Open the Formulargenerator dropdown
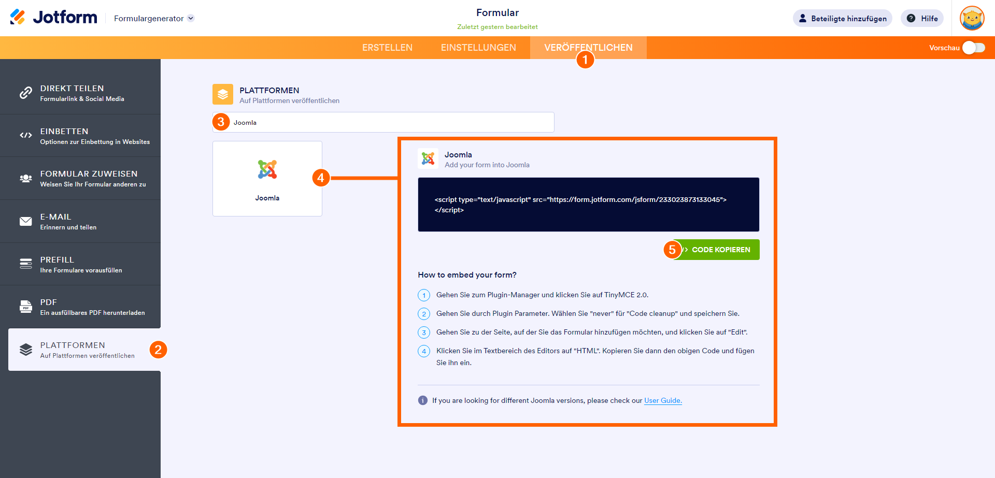Viewport: 995px width, 478px height. click(x=154, y=18)
